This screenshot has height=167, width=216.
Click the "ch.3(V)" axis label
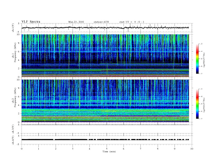click(13, 129)
